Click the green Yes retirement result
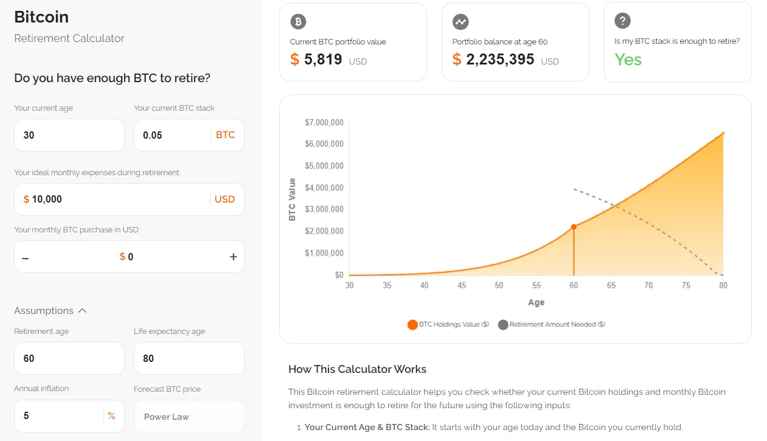 click(x=628, y=60)
